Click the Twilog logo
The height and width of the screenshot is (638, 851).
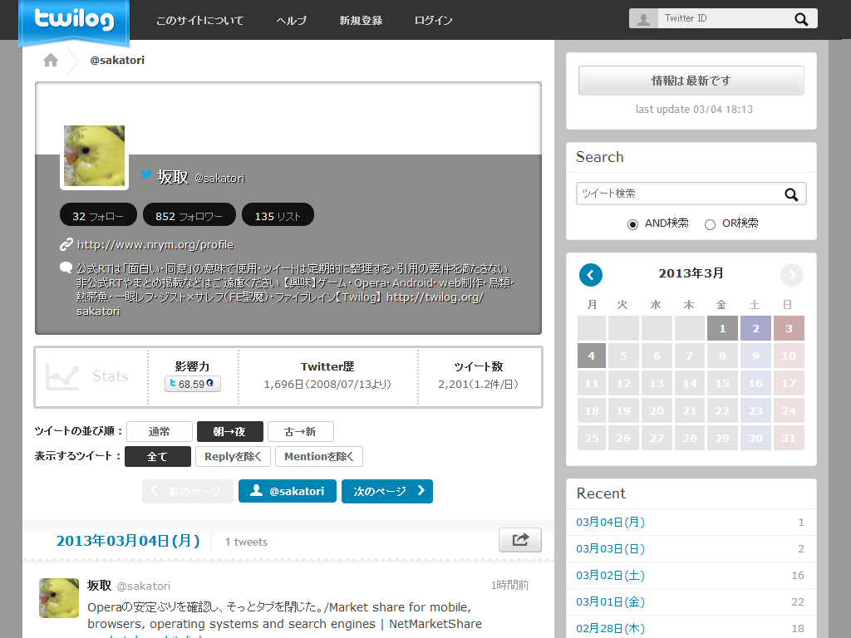click(x=74, y=20)
